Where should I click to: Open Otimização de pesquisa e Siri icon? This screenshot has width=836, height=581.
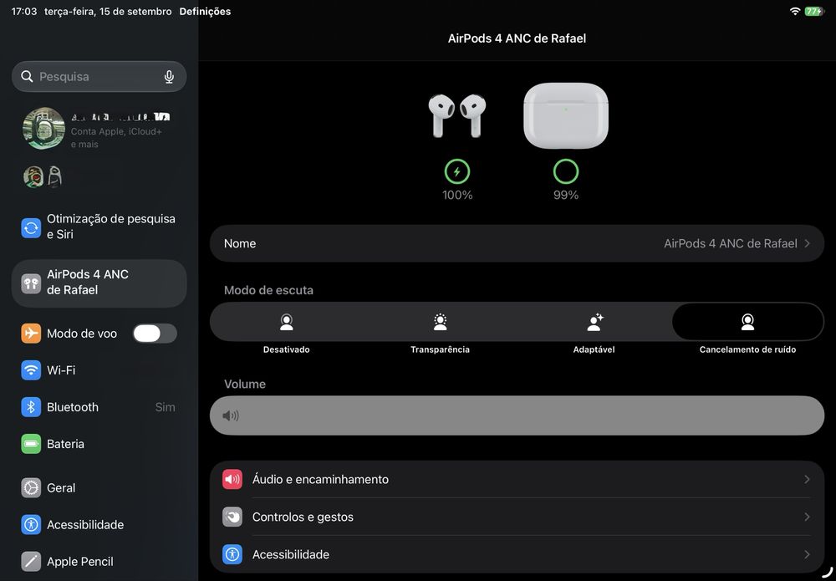tap(31, 227)
